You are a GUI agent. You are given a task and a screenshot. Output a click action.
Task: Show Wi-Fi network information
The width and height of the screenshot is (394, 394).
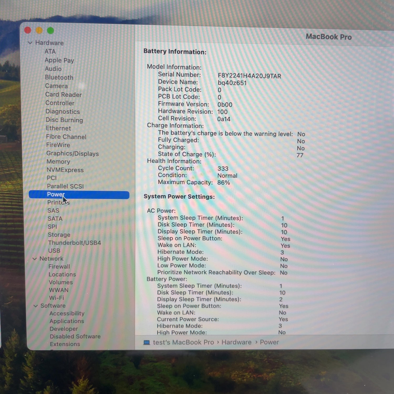tap(56, 298)
